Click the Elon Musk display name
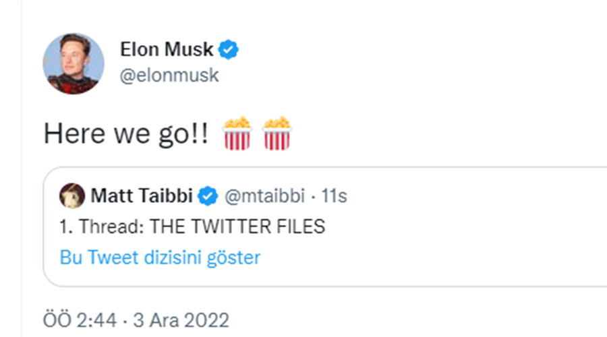 167,49
